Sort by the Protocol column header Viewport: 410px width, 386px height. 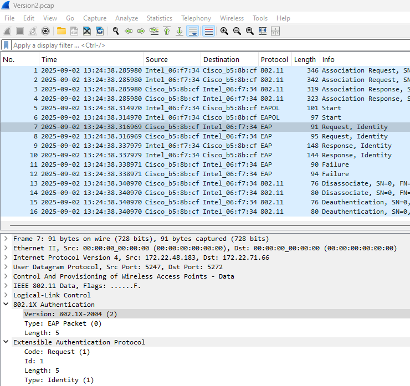pos(274,59)
